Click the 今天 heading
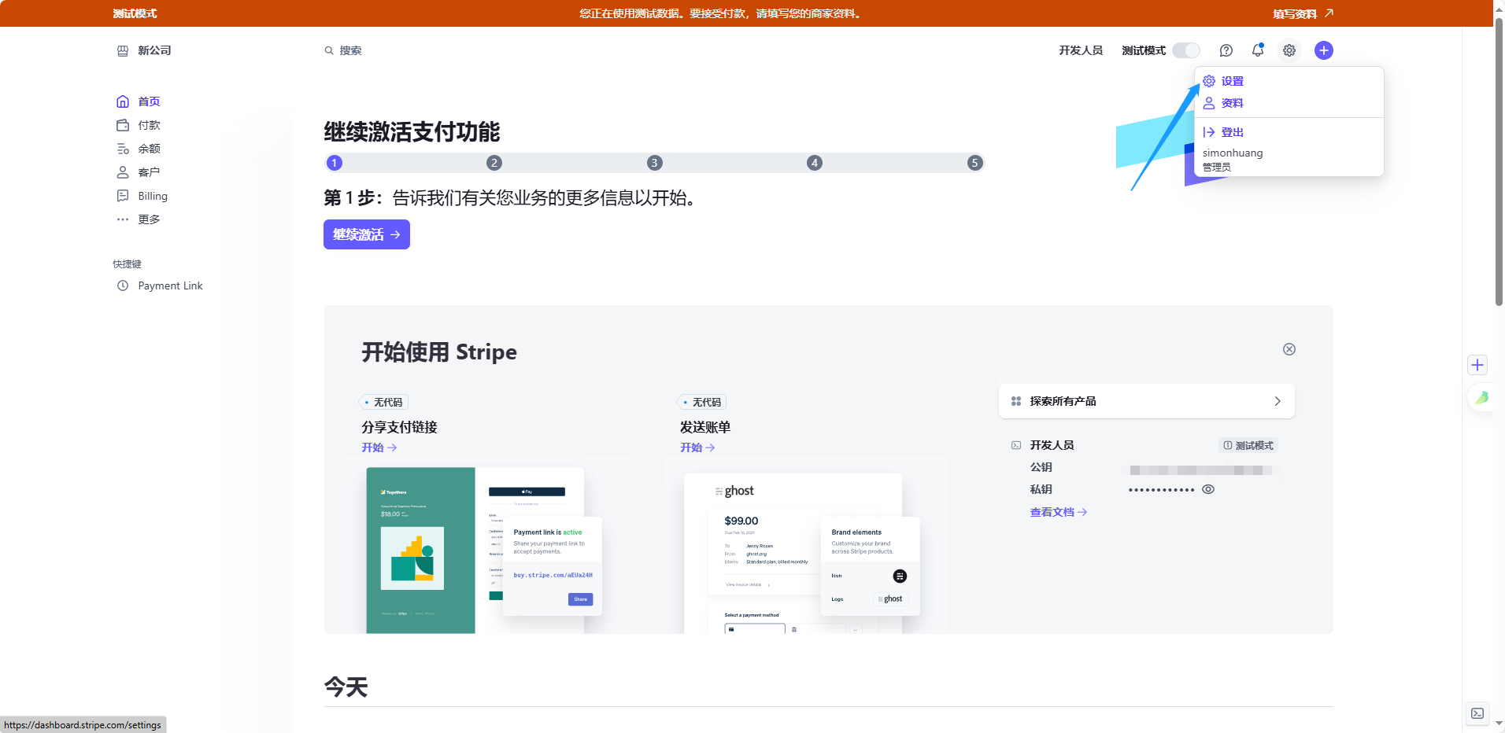Screen dimensions: 1505x733 [x=346, y=687]
